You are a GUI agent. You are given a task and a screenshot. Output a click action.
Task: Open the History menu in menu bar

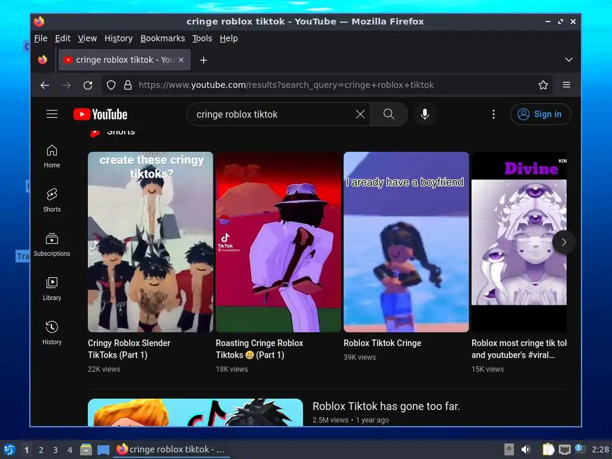coord(118,38)
